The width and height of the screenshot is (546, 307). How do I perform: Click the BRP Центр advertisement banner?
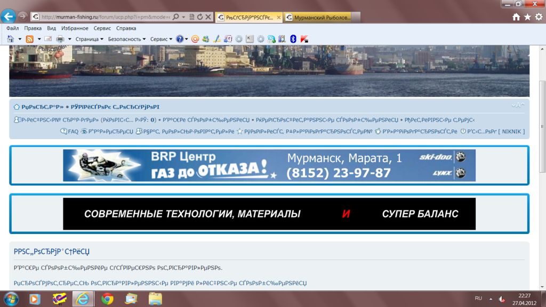(x=269, y=165)
